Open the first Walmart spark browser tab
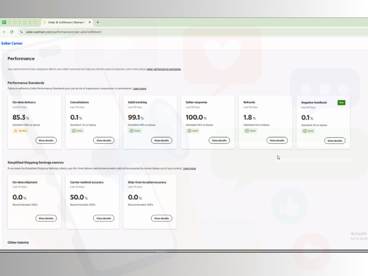Viewport: 368px width, 276px height. click(15, 22)
